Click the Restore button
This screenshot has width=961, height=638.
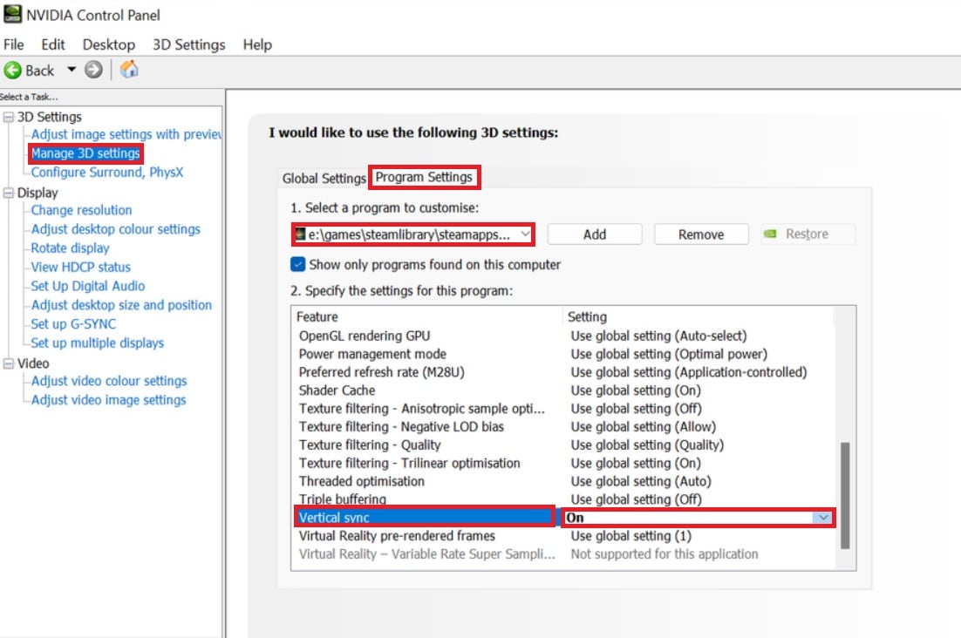click(808, 234)
